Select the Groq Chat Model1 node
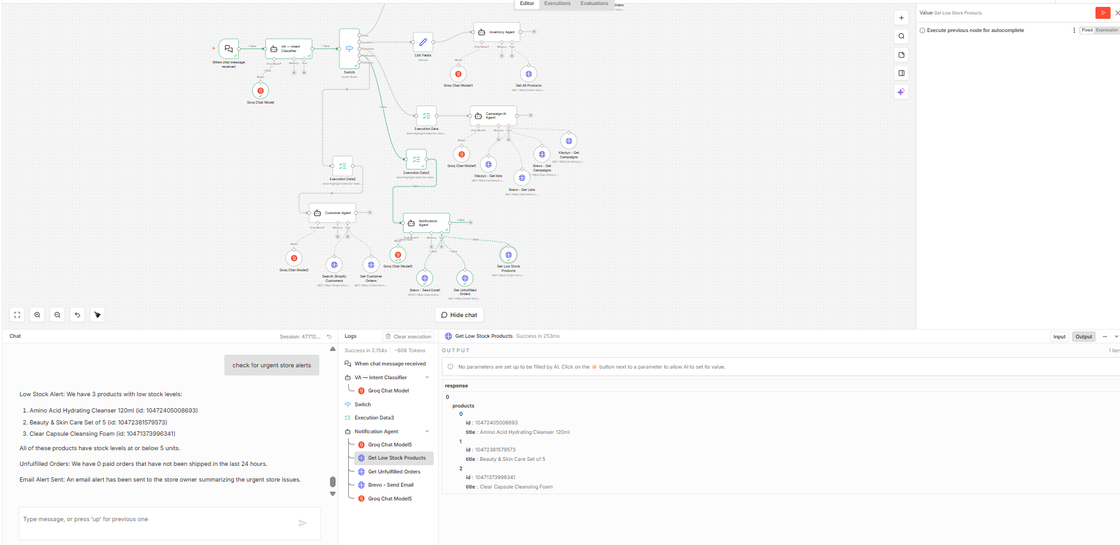 pyautogui.click(x=462, y=154)
